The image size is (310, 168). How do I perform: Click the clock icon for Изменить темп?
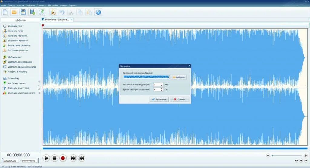[5, 26]
